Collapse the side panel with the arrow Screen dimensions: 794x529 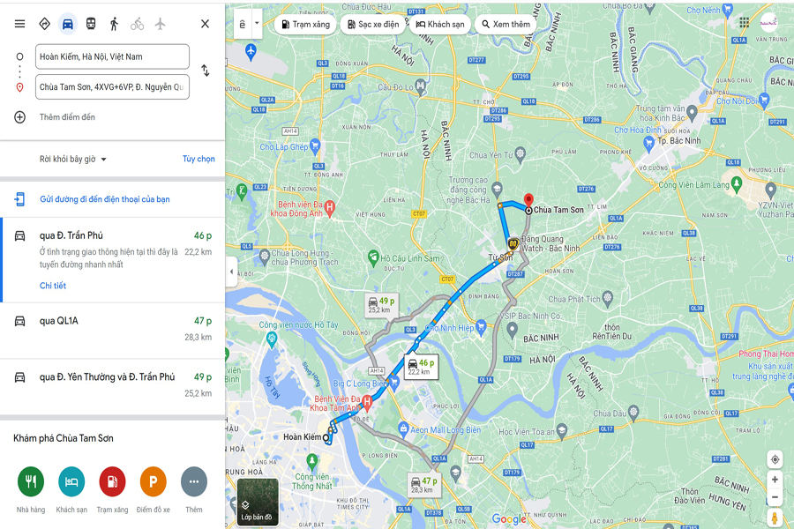231,272
